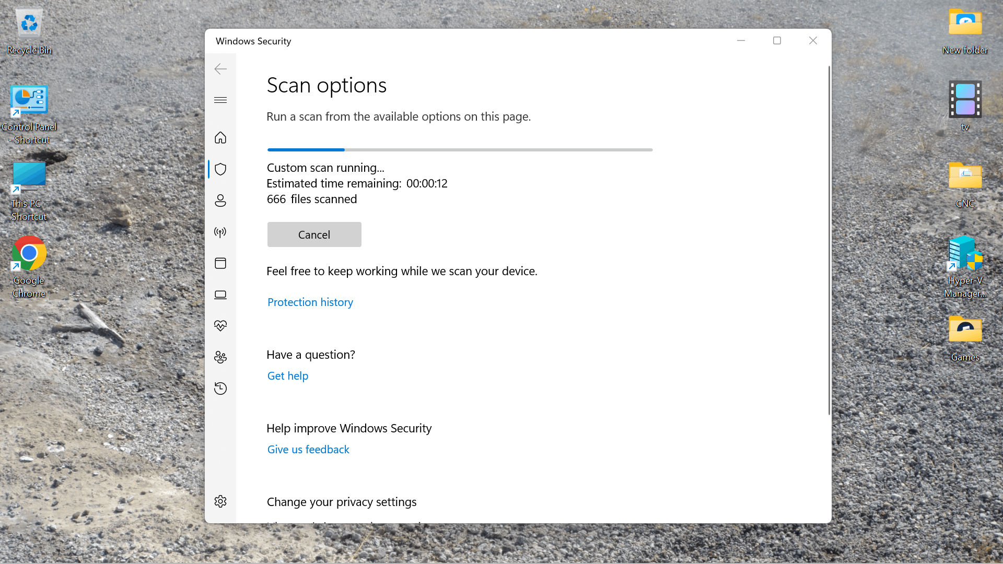This screenshot has width=1003, height=564.
Task: Open Device performance & health heart icon
Action: [x=220, y=326]
